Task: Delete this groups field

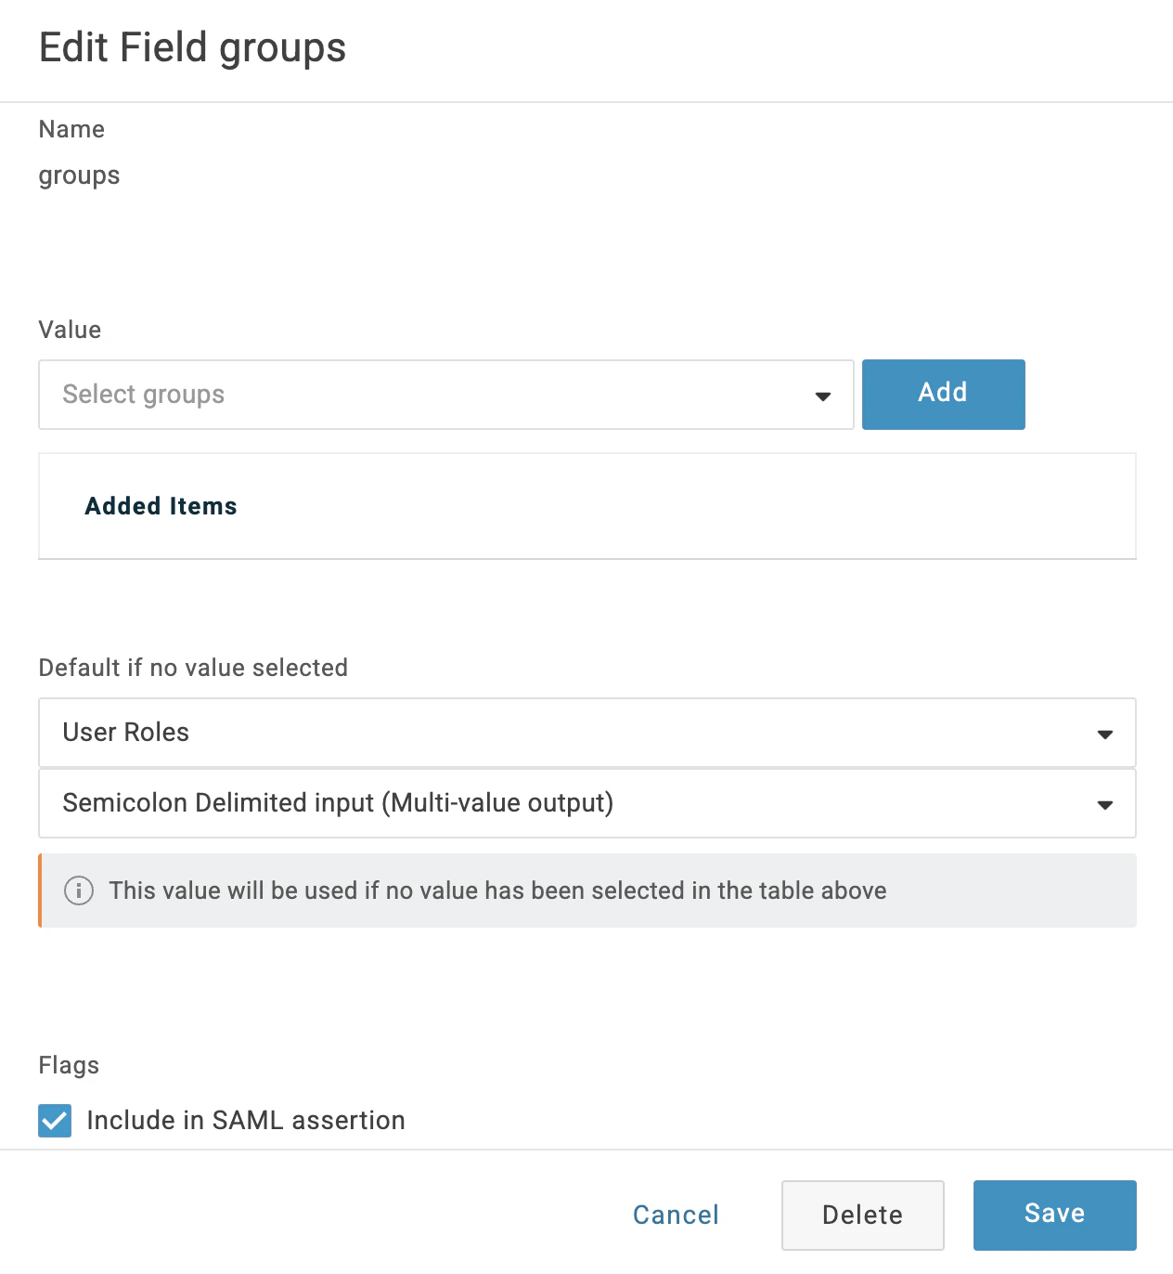Action: pos(862,1215)
